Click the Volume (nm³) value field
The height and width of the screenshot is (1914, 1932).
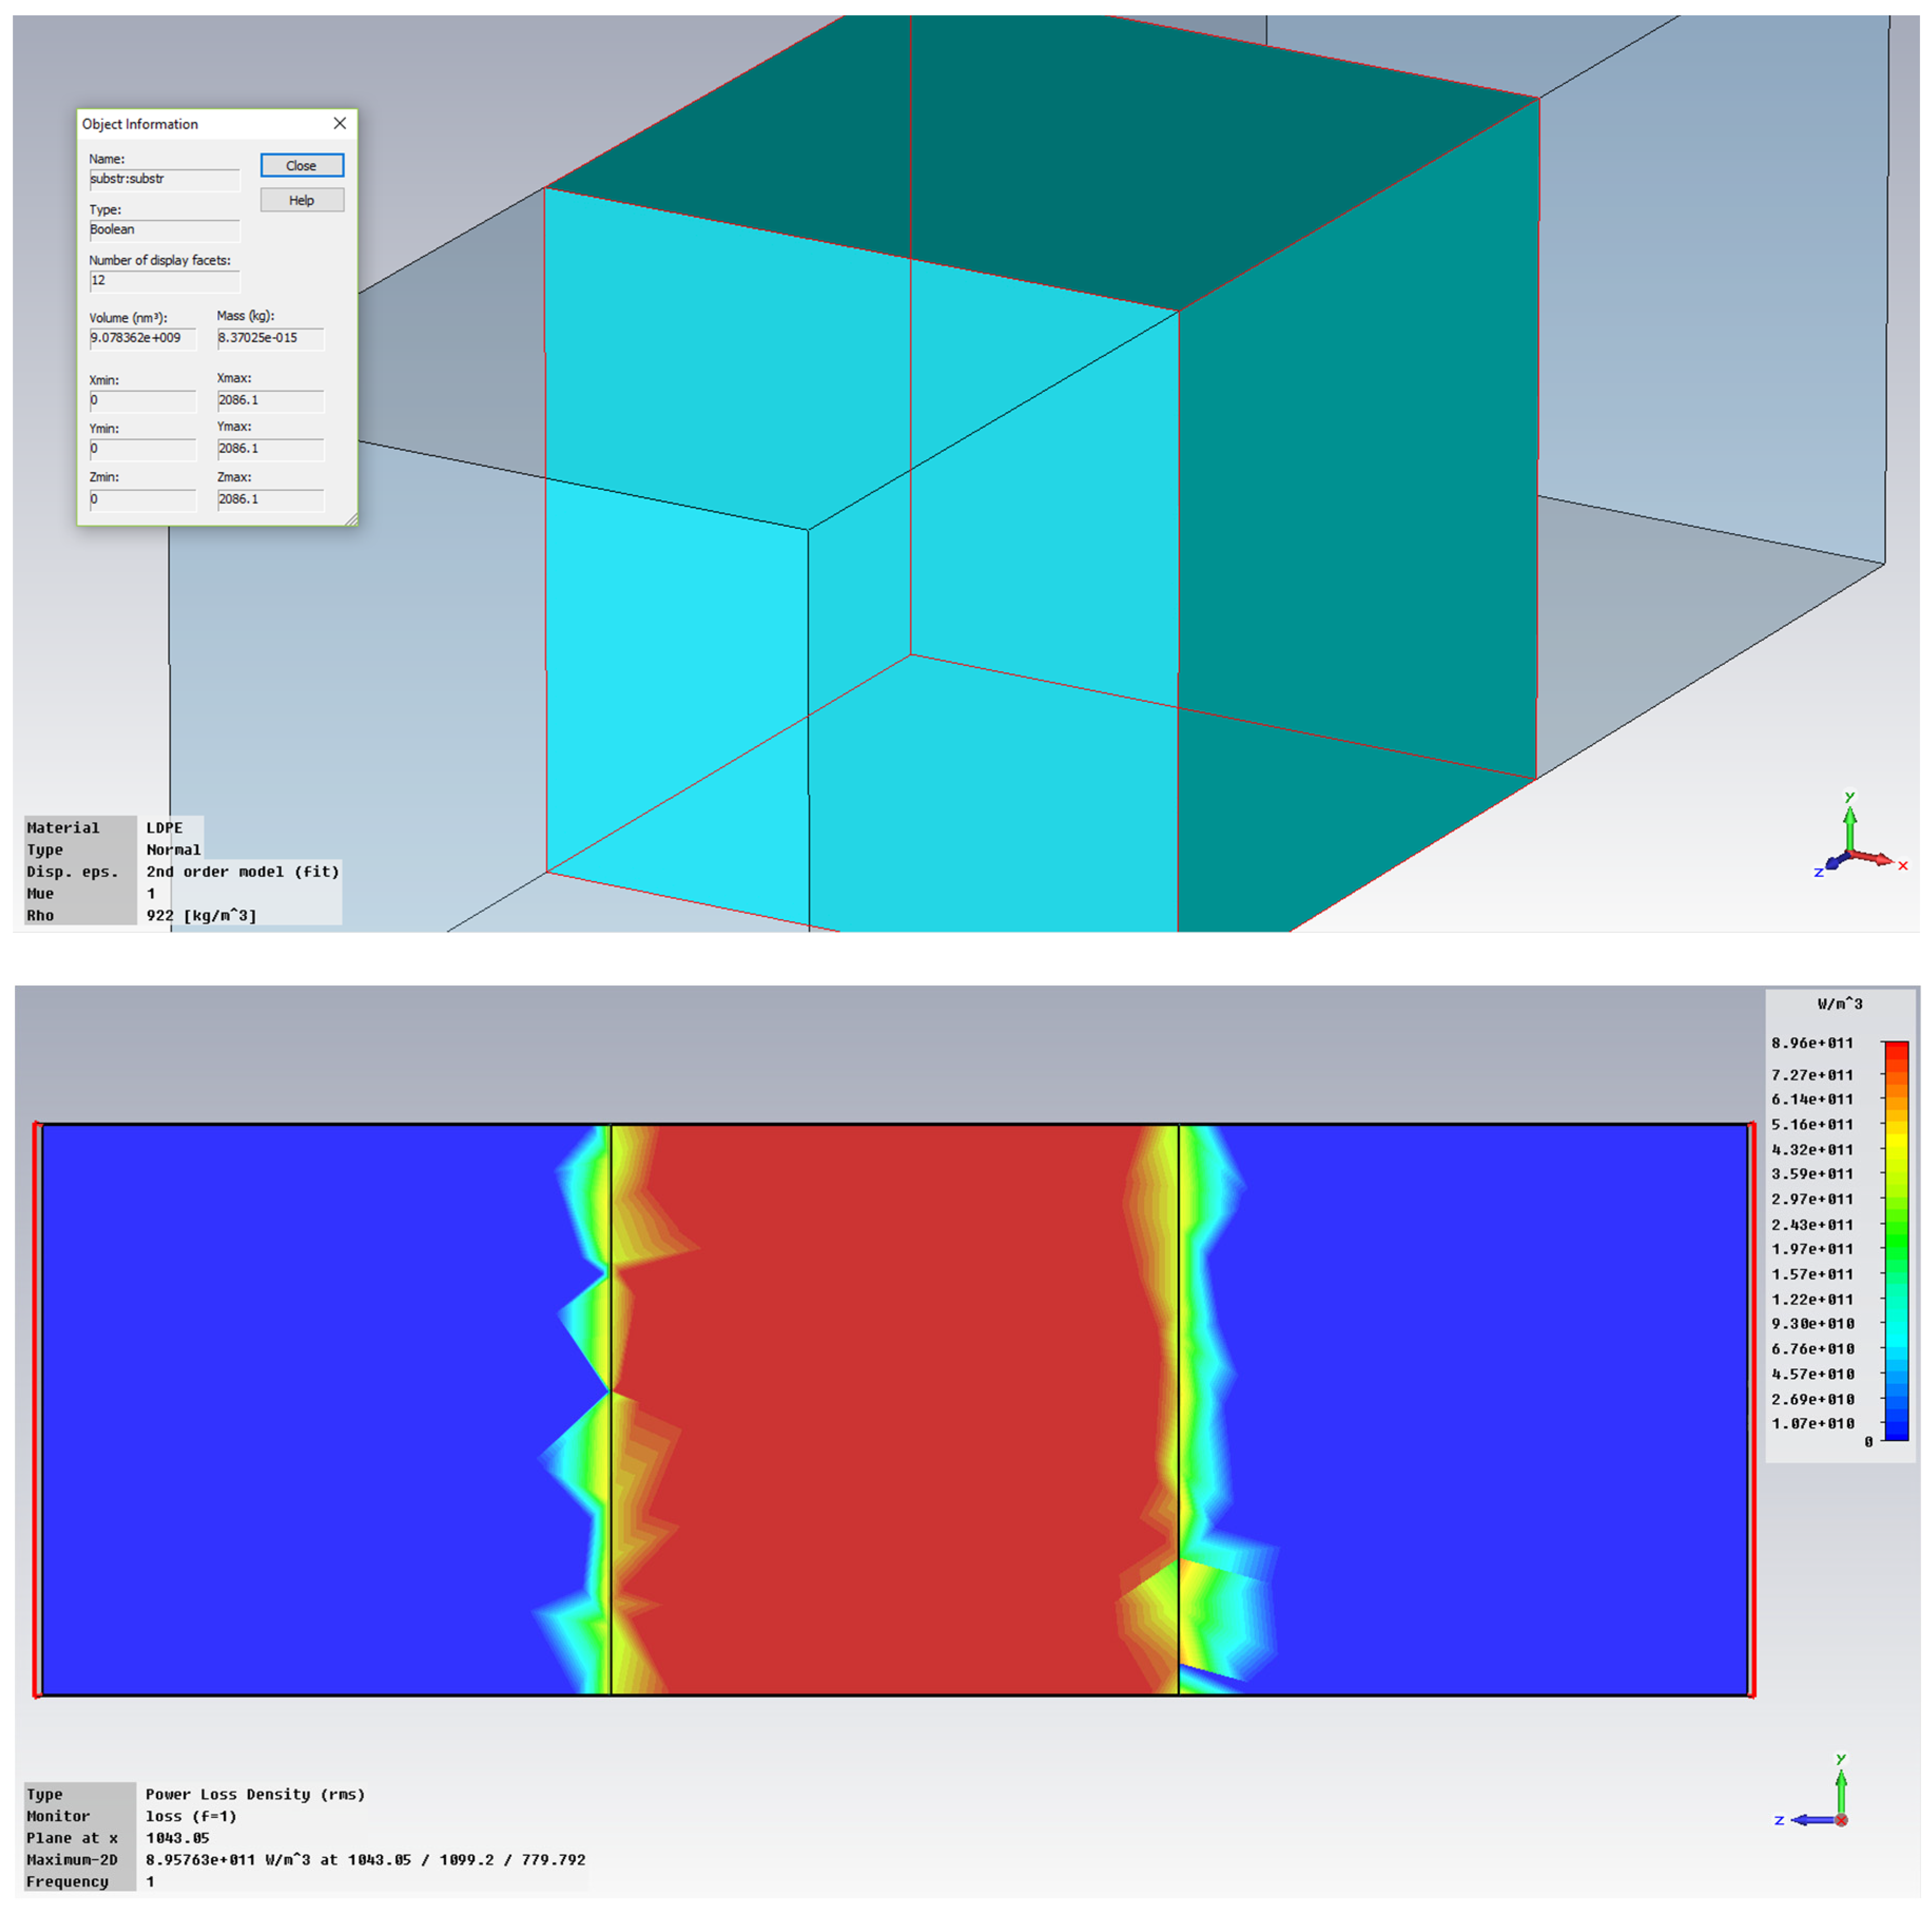click(x=142, y=338)
